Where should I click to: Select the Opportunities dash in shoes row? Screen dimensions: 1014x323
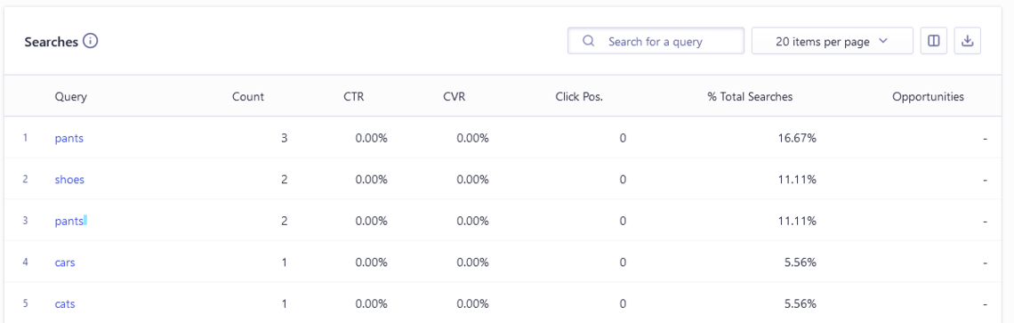tap(985, 180)
